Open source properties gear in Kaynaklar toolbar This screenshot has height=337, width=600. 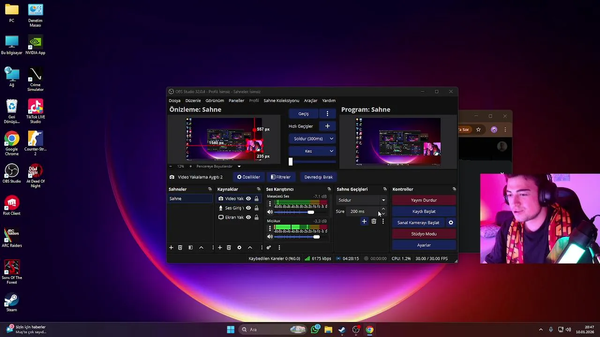[239, 248]
